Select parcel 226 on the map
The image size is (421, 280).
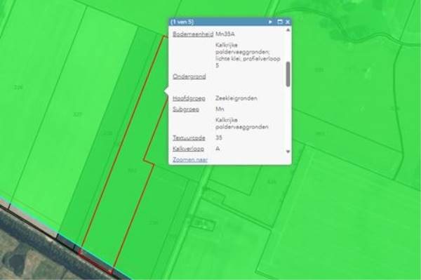[18, 87]
